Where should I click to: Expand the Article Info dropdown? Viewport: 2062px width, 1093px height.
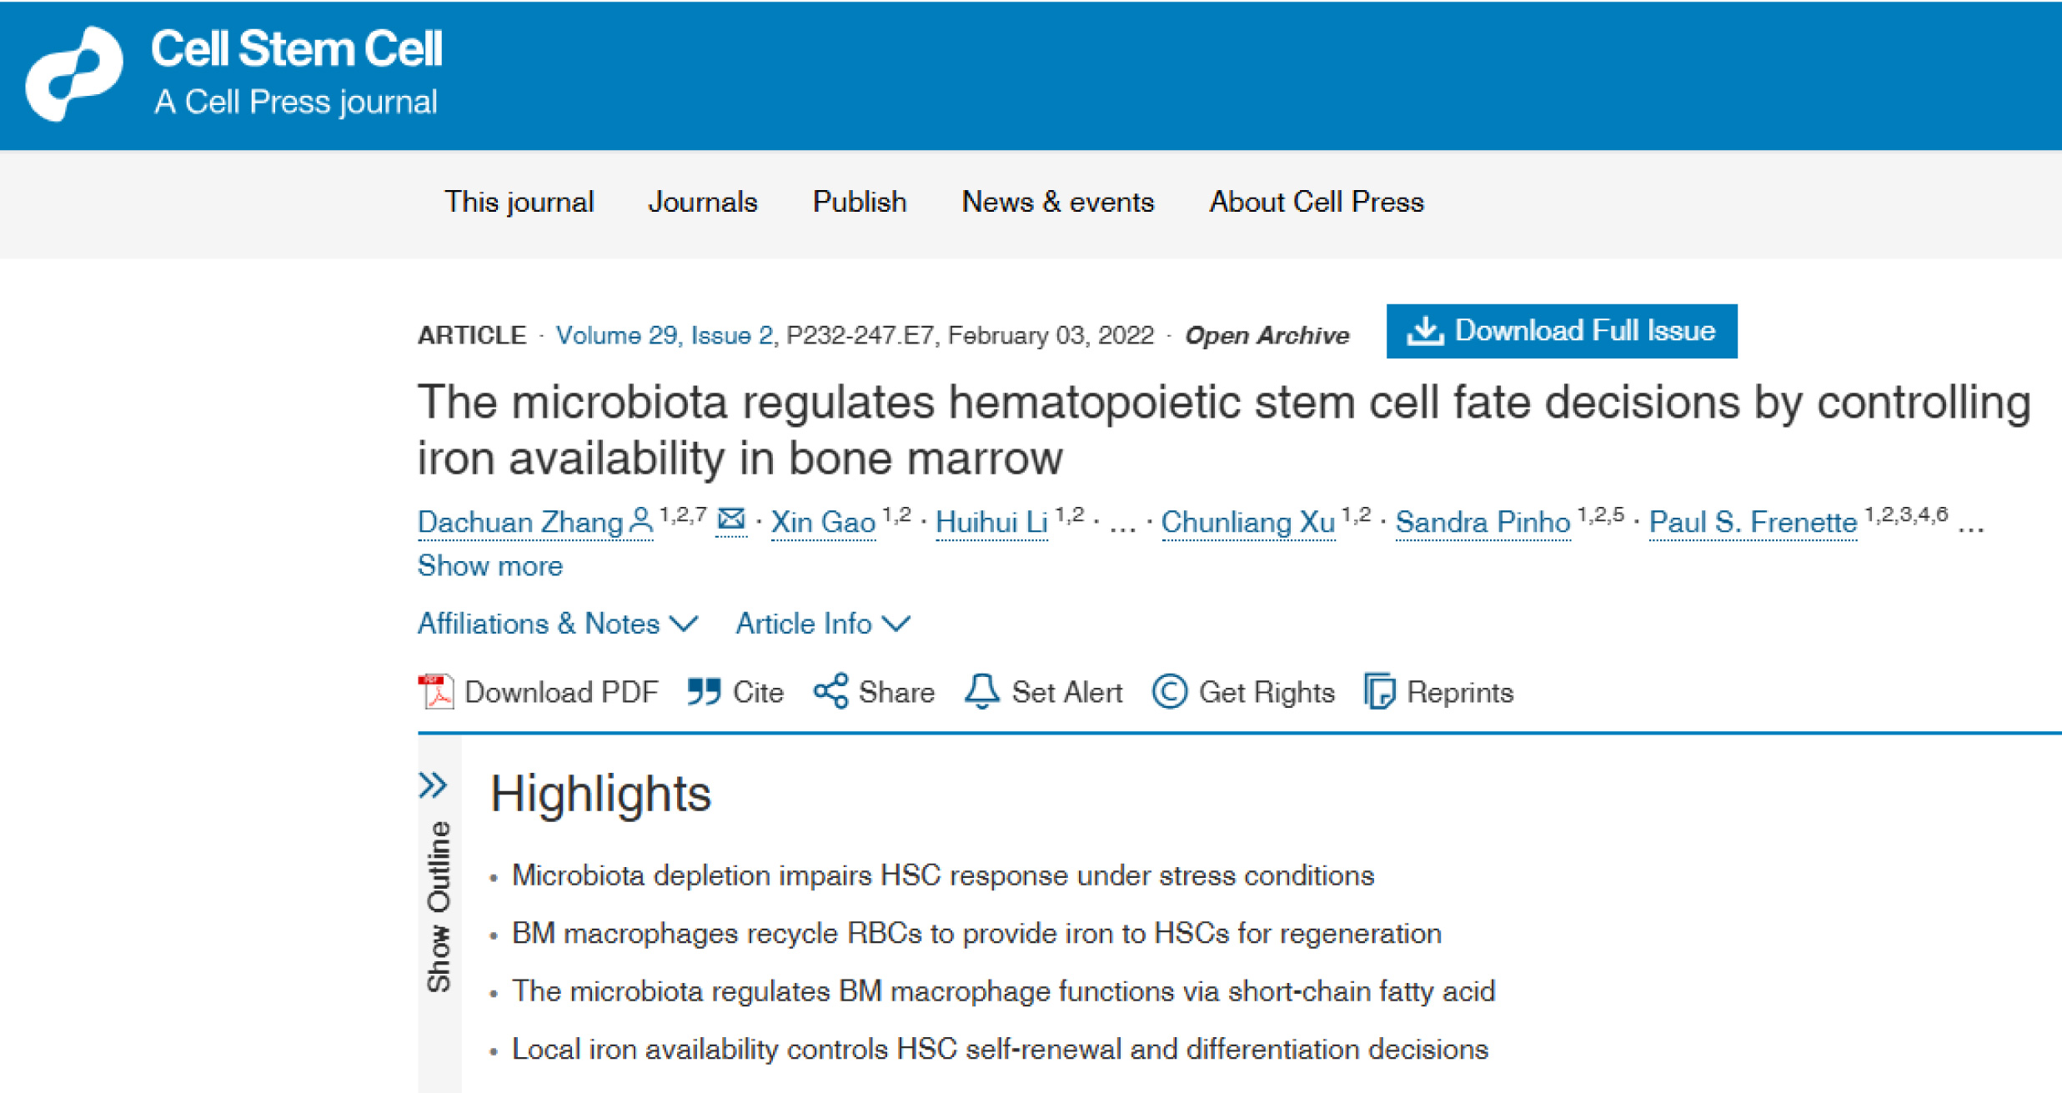click(822, 624)
